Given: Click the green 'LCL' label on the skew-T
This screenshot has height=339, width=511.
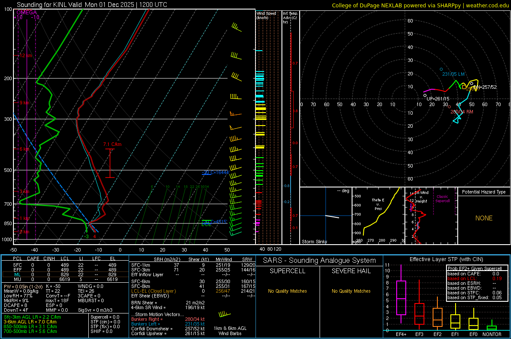Looking at the screenshot, I should (x=206, y=224).
